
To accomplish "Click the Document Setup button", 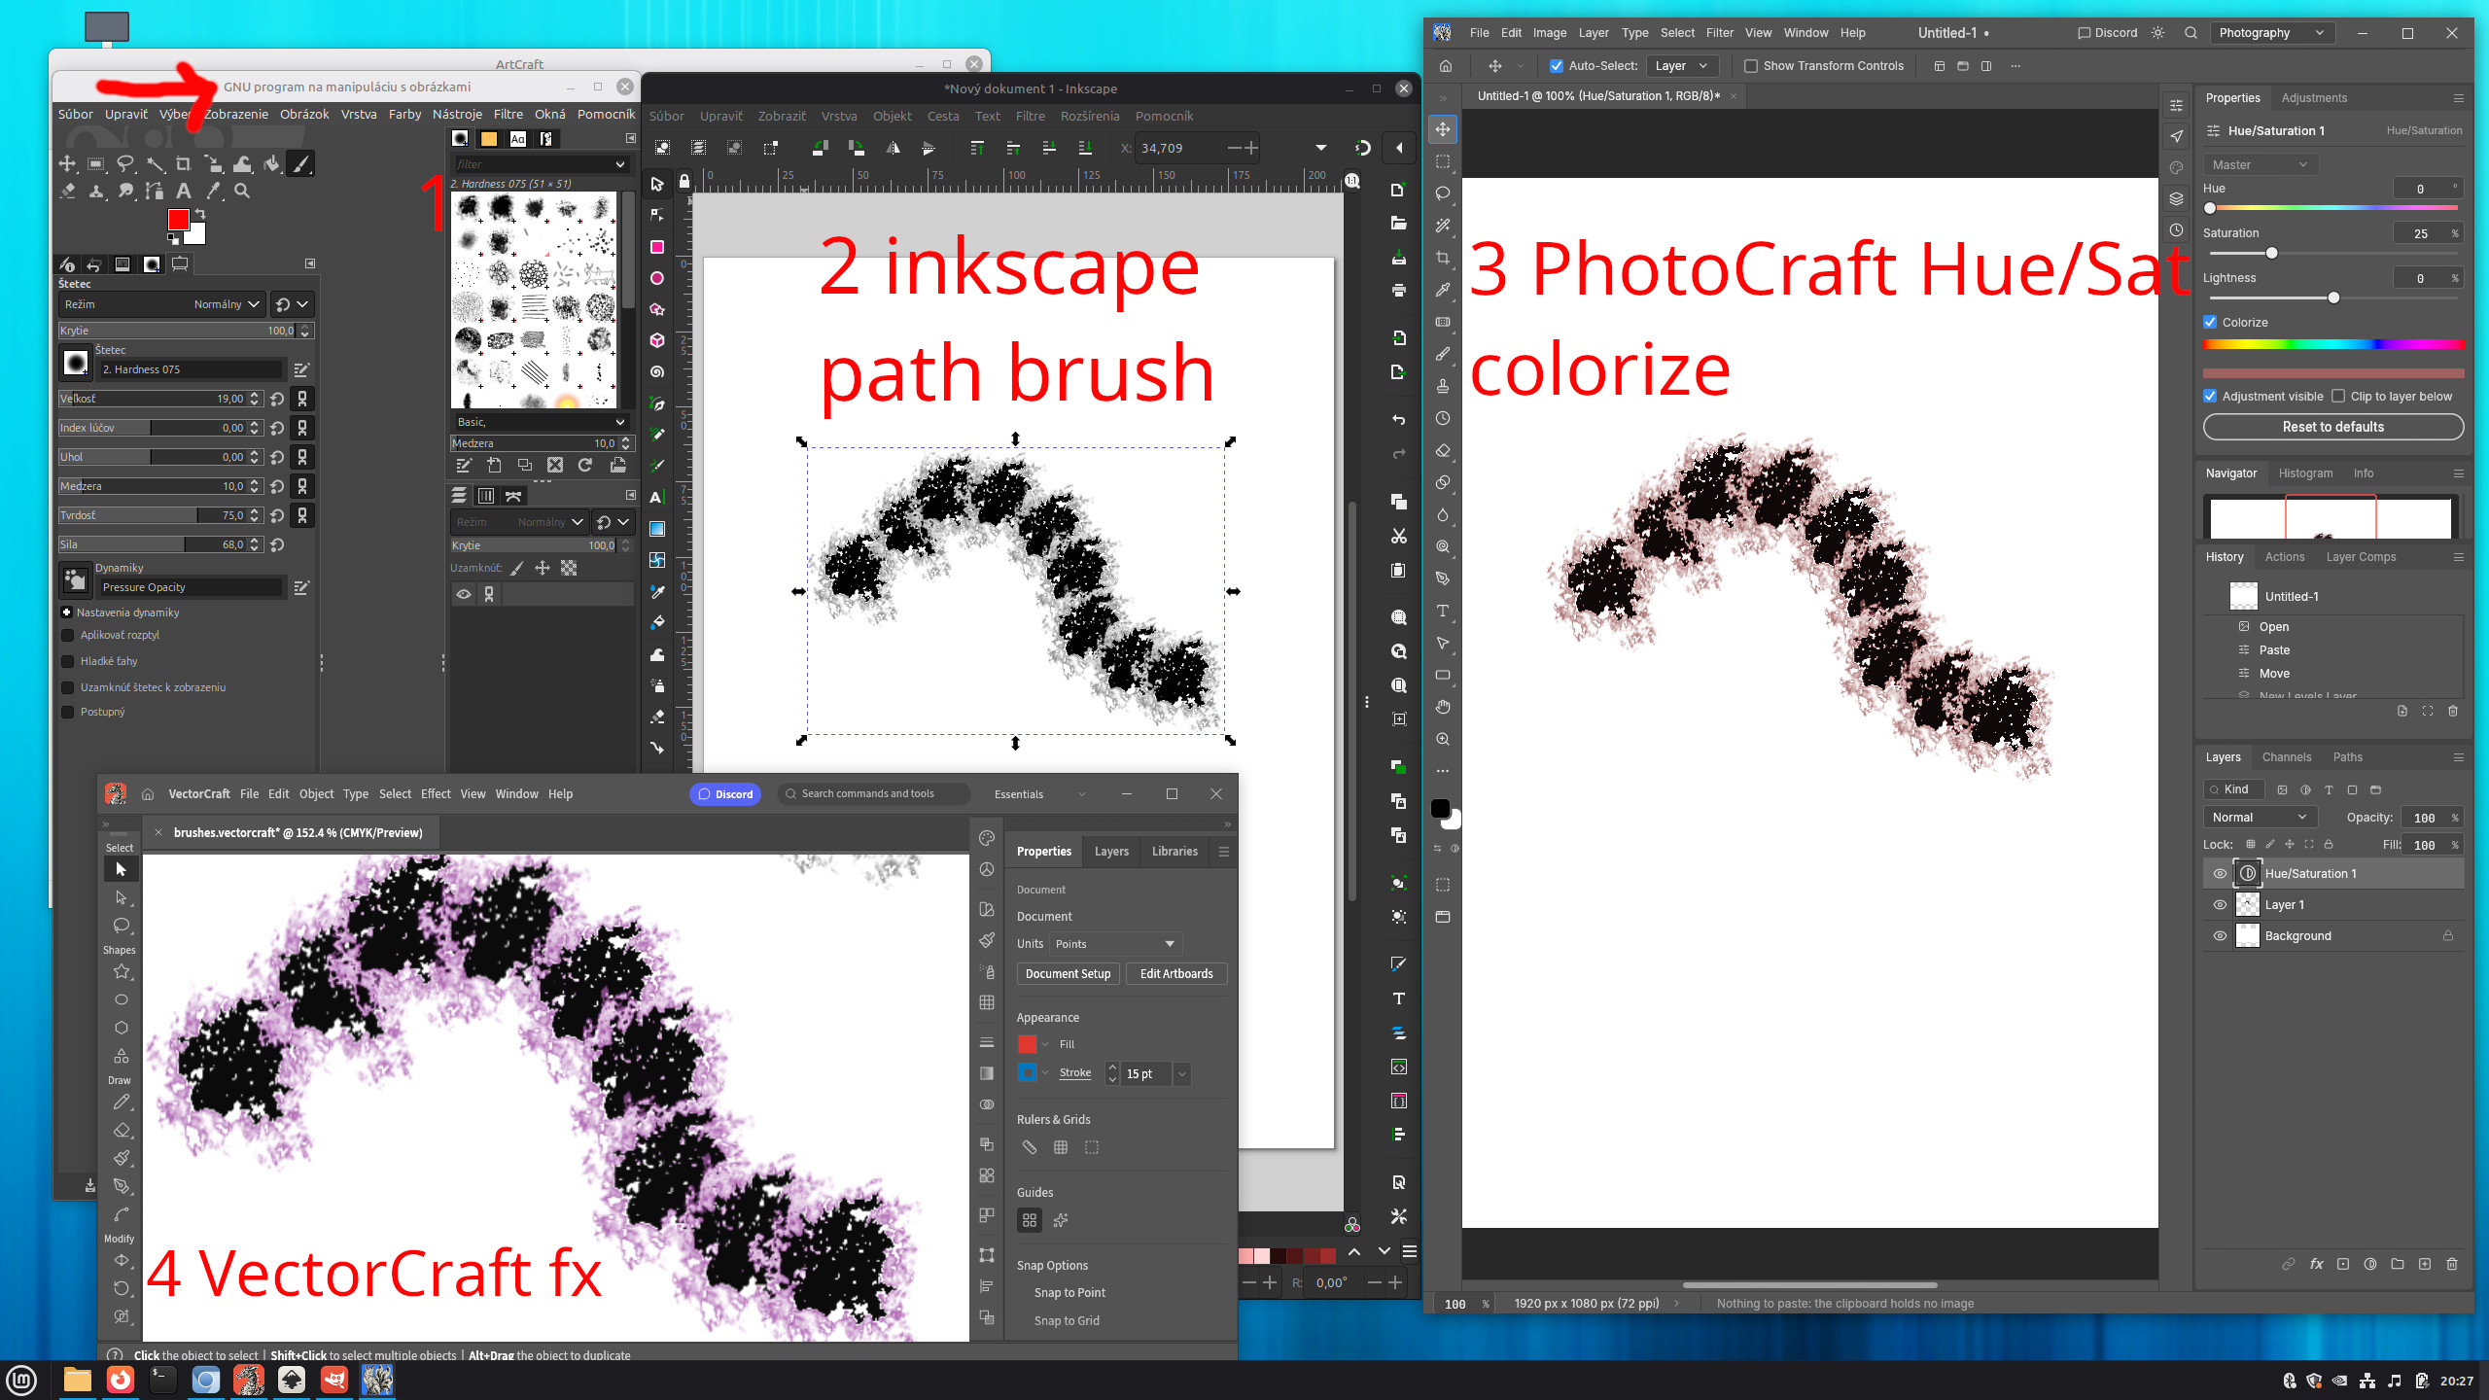I will coord(1068,973).
